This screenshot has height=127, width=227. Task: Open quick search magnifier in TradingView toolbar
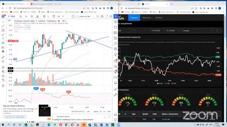(98, 17)
